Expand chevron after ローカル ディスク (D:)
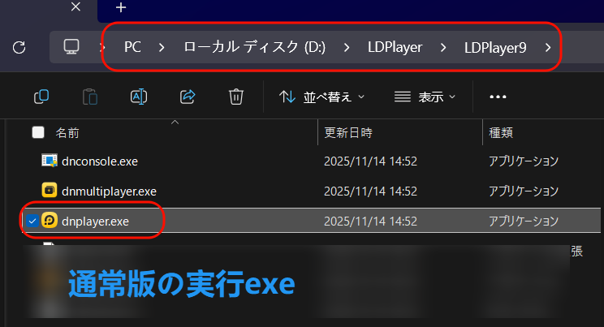 347,47
